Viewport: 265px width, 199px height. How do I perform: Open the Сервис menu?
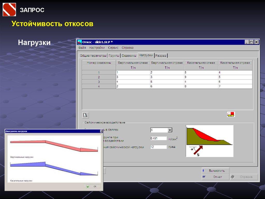click(x=113, y=48)
